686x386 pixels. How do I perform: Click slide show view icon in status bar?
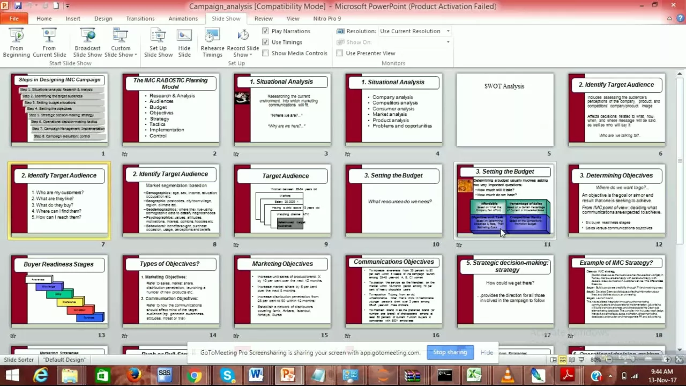580,360
